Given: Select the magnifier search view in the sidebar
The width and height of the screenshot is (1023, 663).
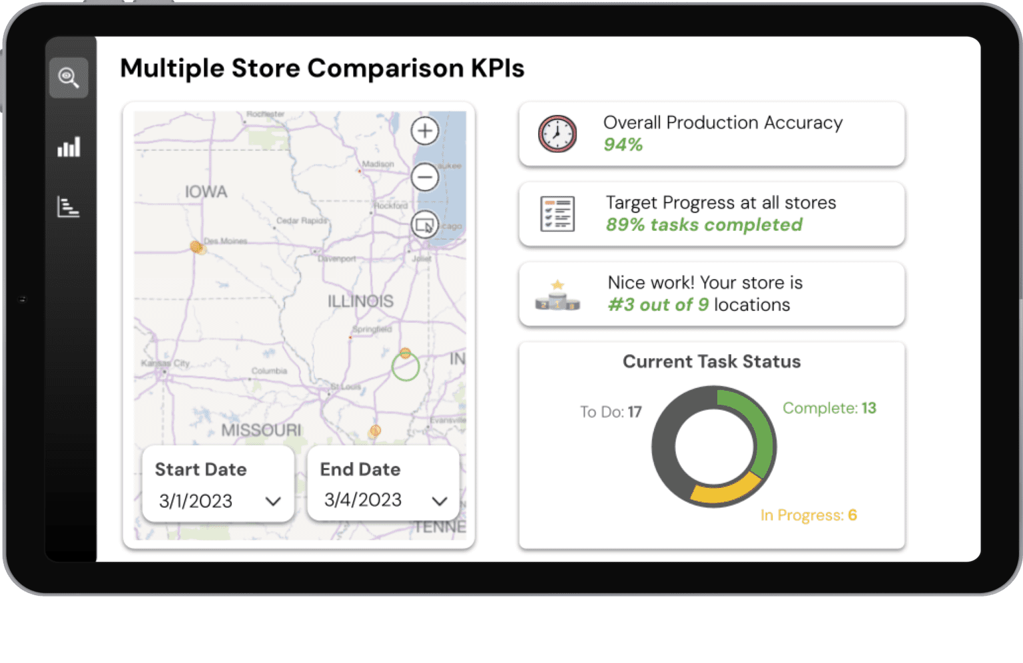Looking at the screenshot, I should coord(69,77).
